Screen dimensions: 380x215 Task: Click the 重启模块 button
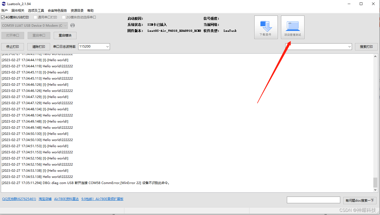(65, 35)
